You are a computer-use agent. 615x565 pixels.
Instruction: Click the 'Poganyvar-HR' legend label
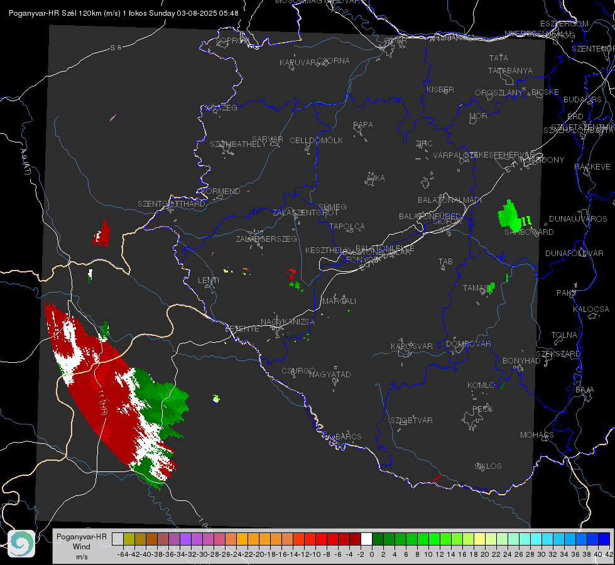(x=82, y=536)
